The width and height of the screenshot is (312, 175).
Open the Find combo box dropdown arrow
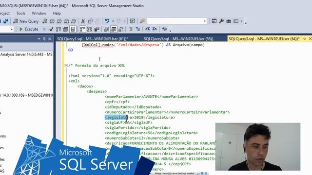click(205, 21)
